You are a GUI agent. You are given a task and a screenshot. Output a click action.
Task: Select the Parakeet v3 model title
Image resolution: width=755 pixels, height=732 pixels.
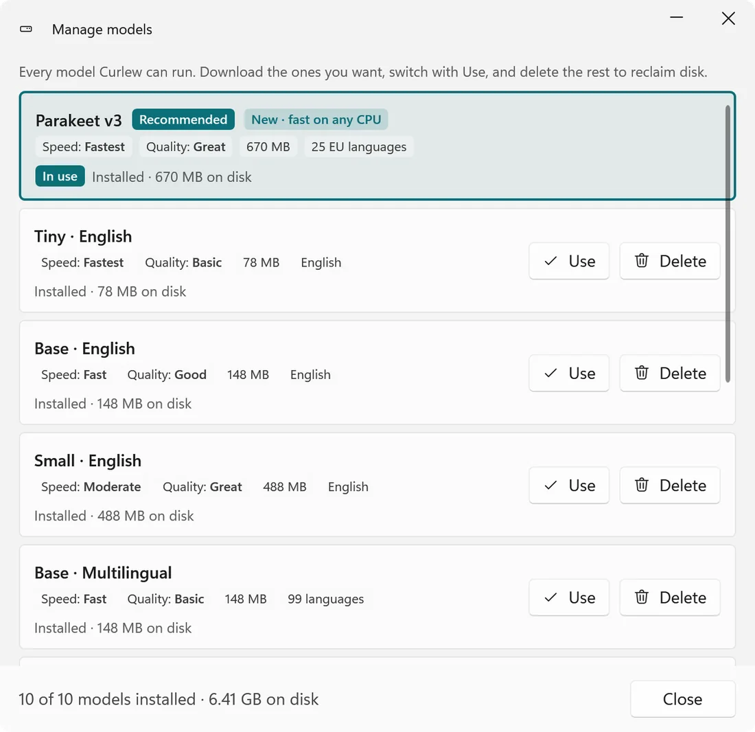coord(78,120)
